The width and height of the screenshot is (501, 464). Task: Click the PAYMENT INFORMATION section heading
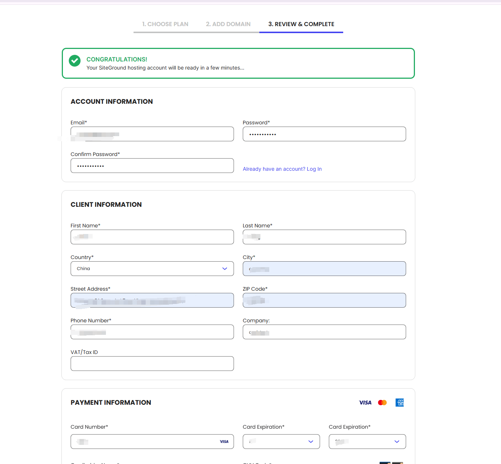pos(111,403)
